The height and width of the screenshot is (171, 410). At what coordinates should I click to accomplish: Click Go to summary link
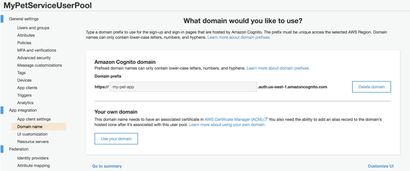pos(107,166)
